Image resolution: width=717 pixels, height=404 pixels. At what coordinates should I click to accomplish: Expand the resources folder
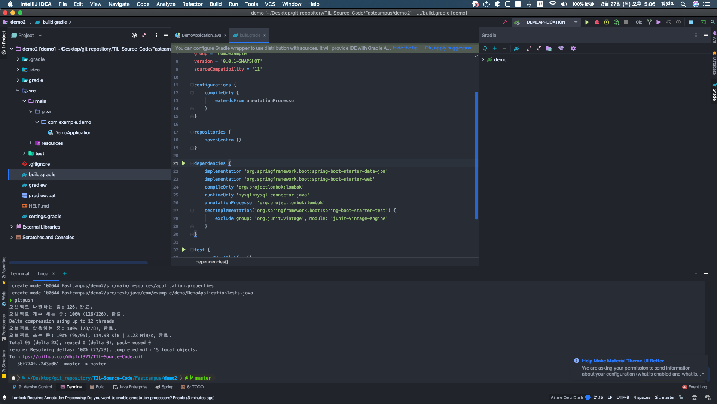pos(31,143)
